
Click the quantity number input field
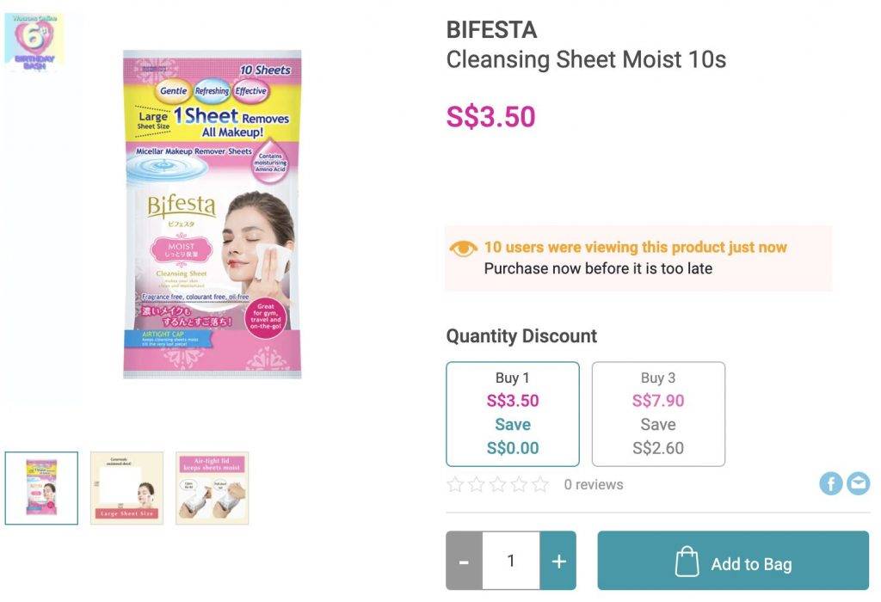tap(511, 561)
